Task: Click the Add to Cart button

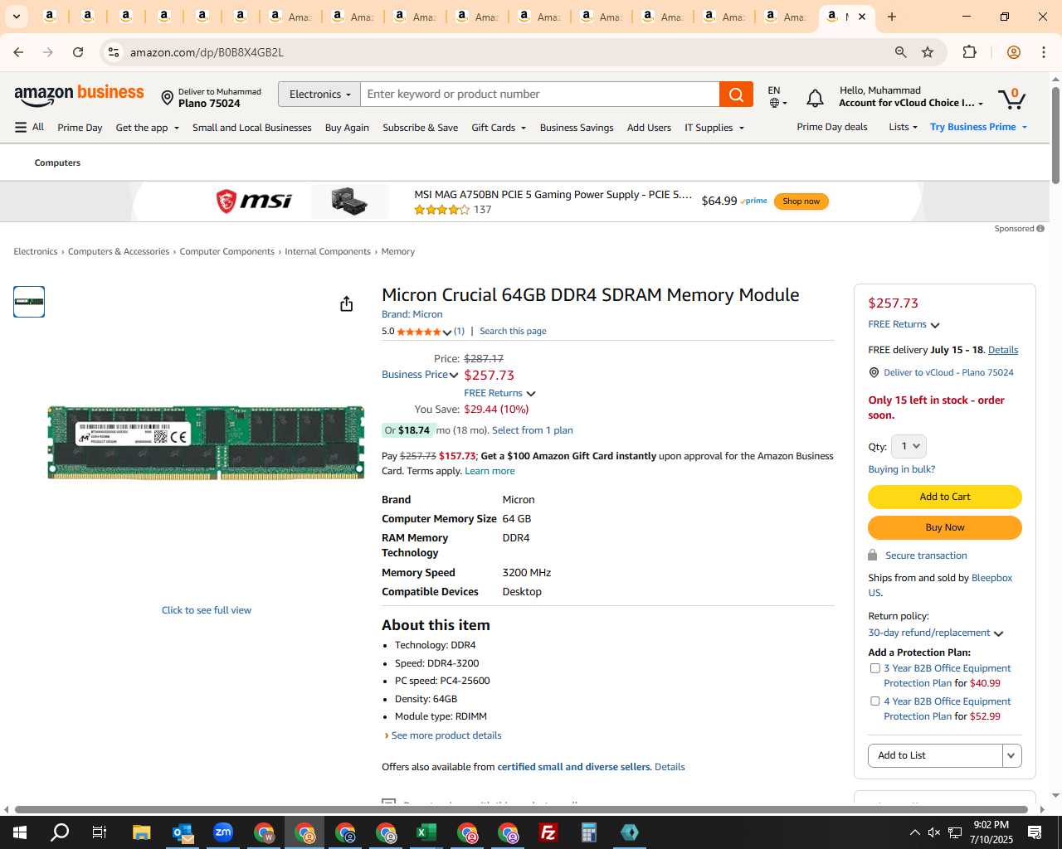Action: pos(945,497)
